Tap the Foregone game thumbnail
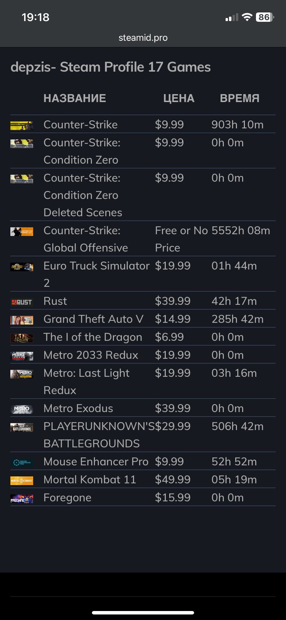The image size is (286, 620). [22, 499]
